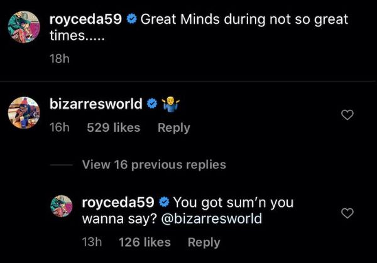This screenshot has height=263, width=377.
Task: Tap the @bizarresworld mention link
Action: click(212, 218)
